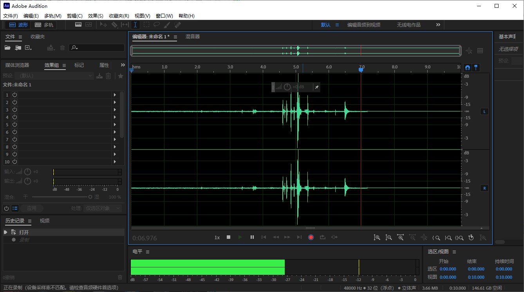Toggle Loop Playback icon

[322, 237]
